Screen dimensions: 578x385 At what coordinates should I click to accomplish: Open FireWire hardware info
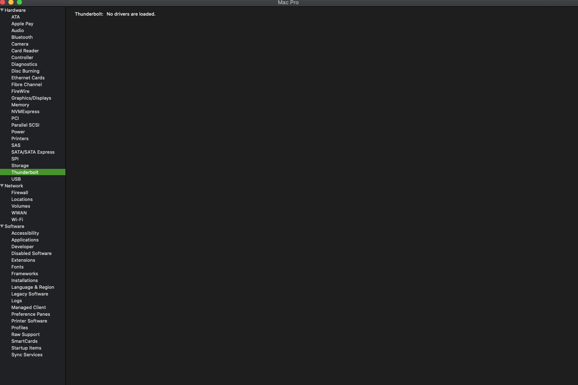tap(20, 91)
